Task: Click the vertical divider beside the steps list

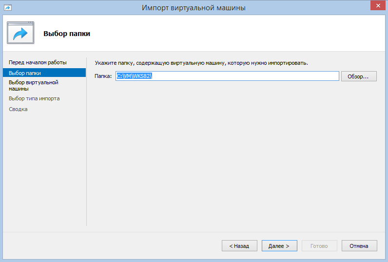Action: (86, 146)
